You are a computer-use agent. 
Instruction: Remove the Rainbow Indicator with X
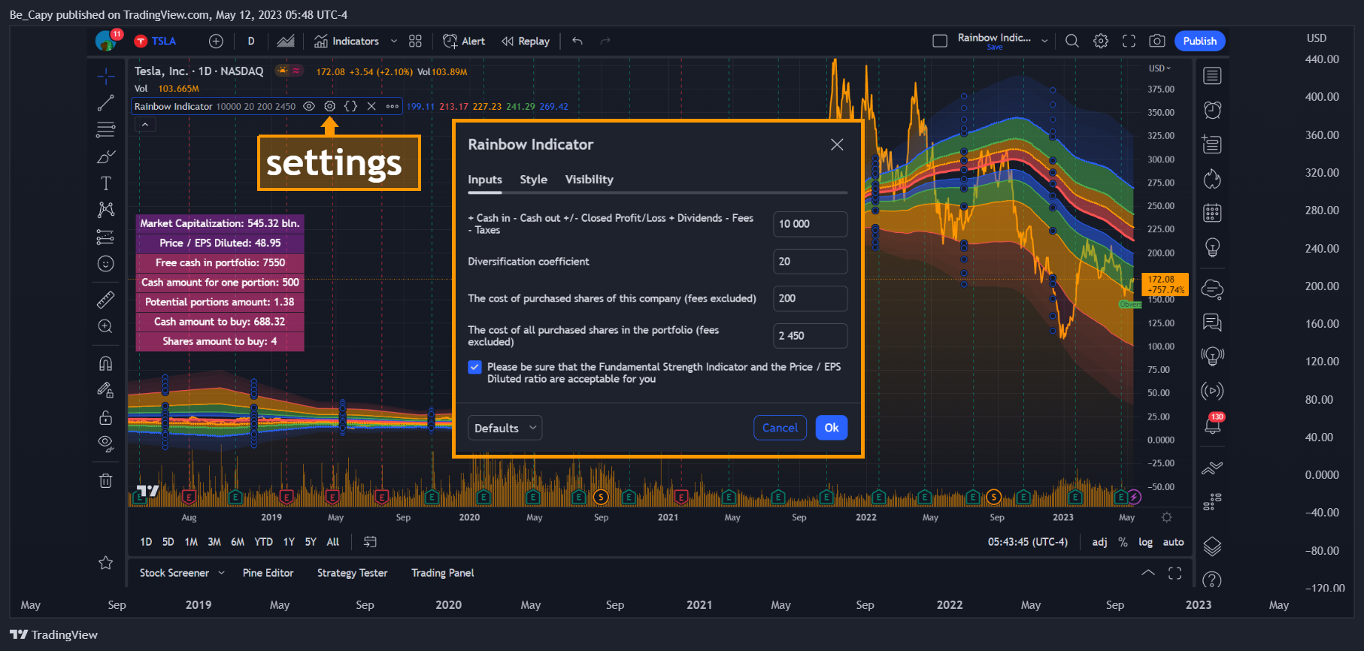[371, 107]
